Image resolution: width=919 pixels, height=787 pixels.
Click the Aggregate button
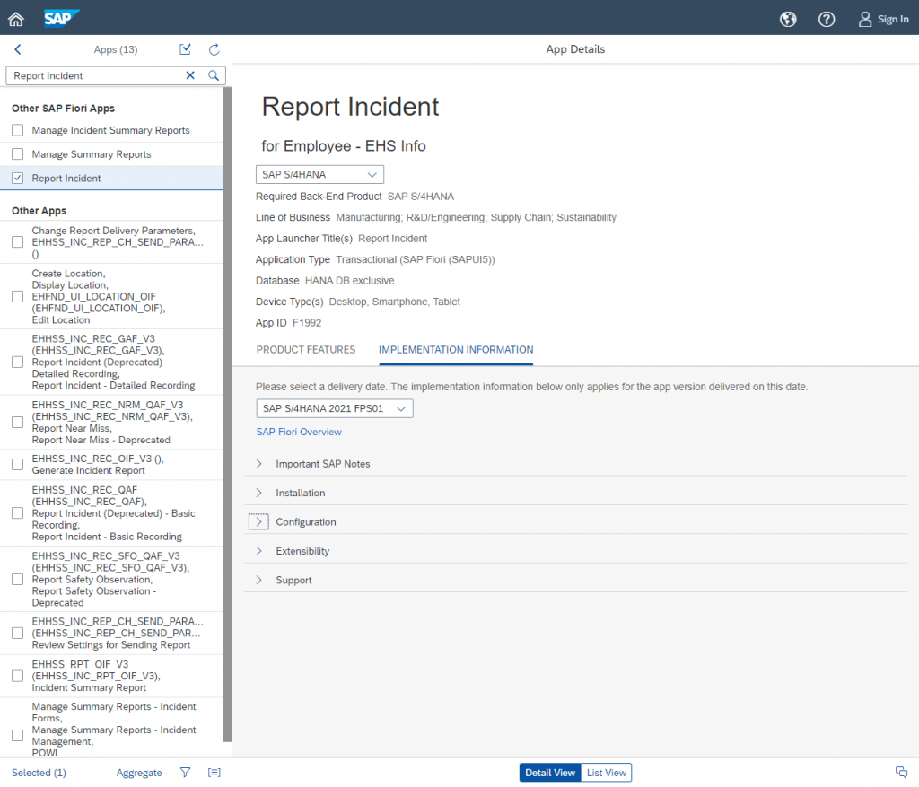tap(139, 773)
